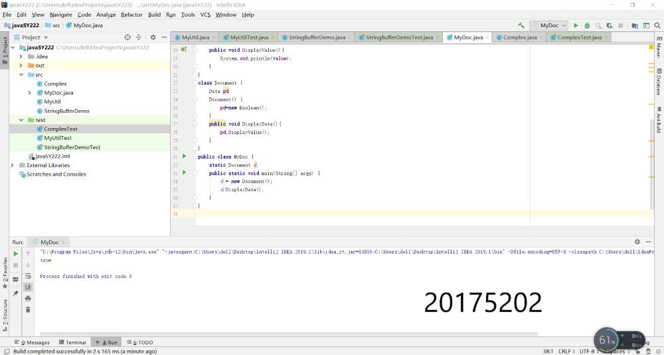The height and width of the screenshot is (355, 664).
Task: Toggle the 7: Structure tool window
Action: (x=5, y=315)
